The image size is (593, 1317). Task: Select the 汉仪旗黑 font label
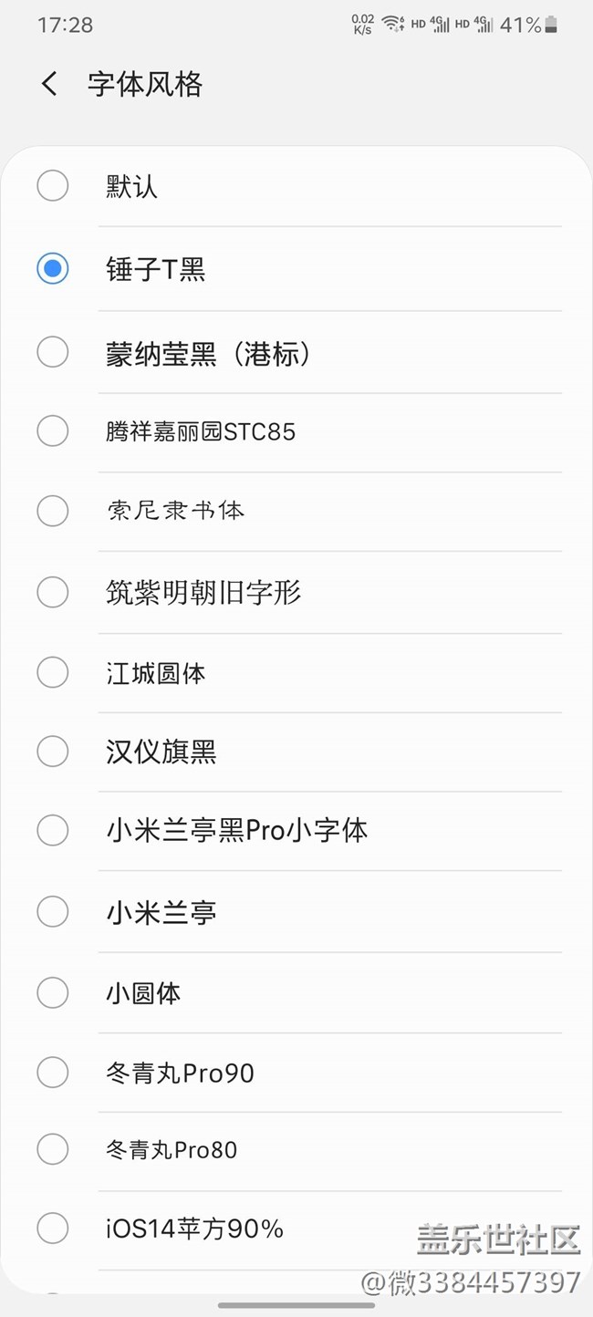(x=161, y=752)
